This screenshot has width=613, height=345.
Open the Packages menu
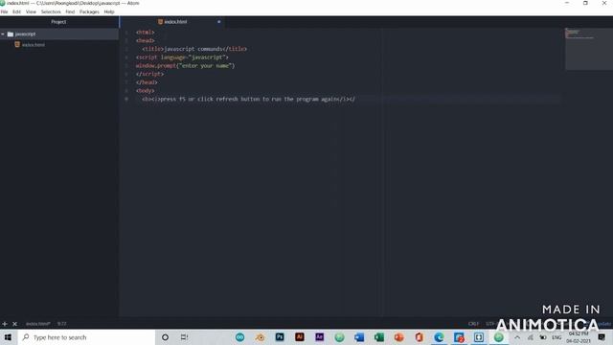pyautogui.click(x=89, y=11)
